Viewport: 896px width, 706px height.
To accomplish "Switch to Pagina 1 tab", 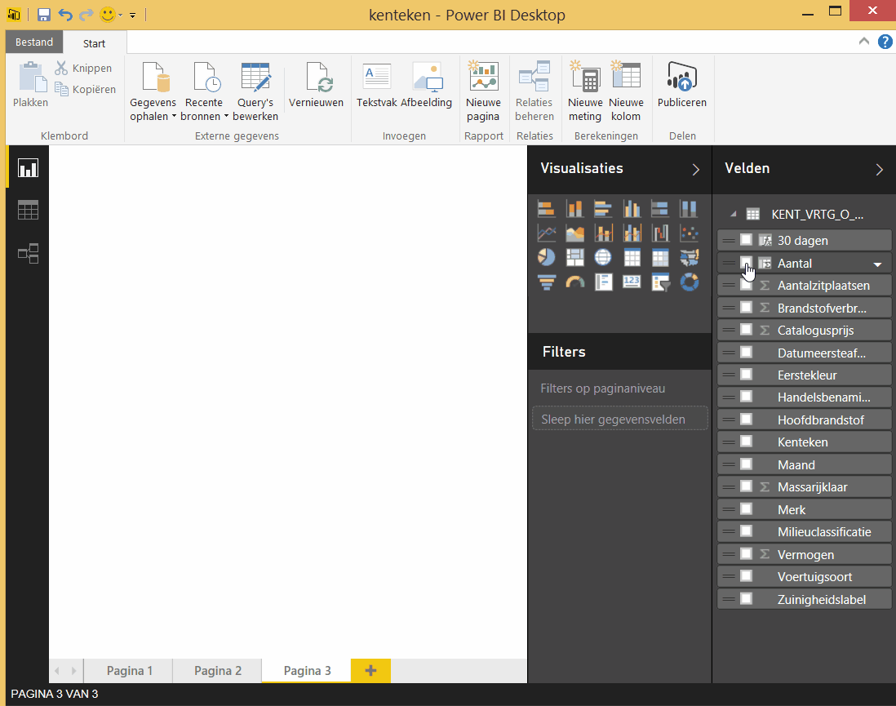I will coord(130,671).
